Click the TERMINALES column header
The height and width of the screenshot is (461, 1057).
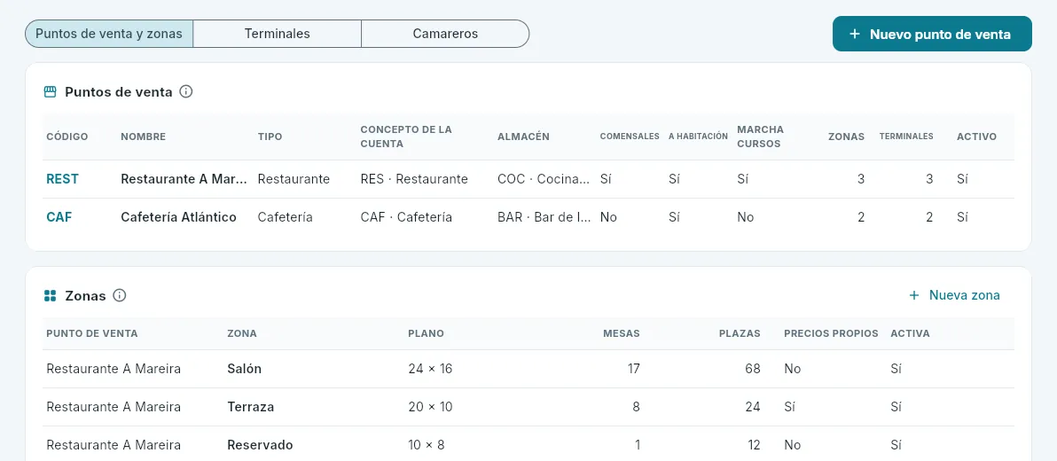906,137
